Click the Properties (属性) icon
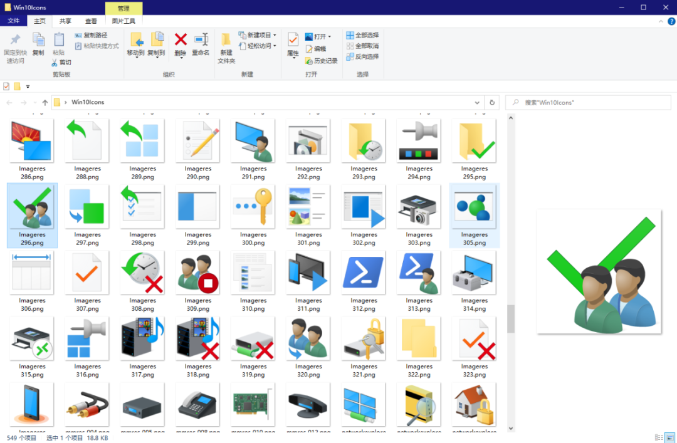Image resolution: width=677 pixels, height=443 pixels. (293, 39)
